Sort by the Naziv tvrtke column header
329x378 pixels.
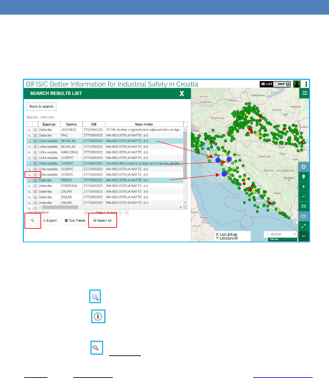coord(144,124)
